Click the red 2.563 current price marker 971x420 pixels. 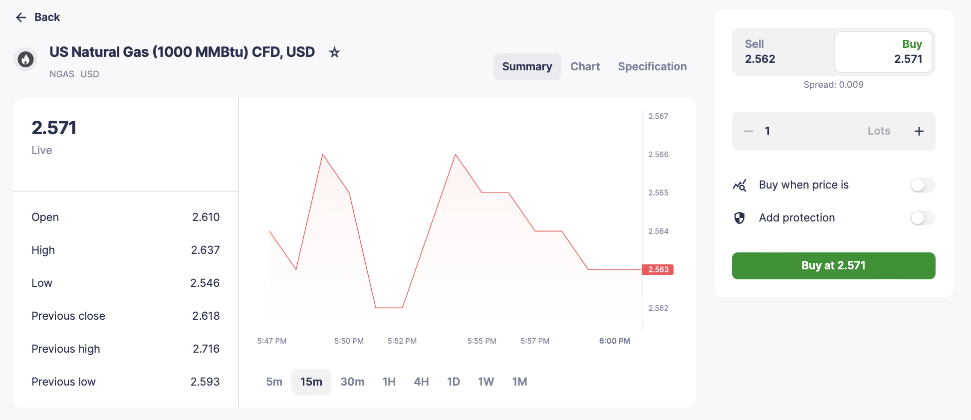pyautogui.click(x=658, y=270)
